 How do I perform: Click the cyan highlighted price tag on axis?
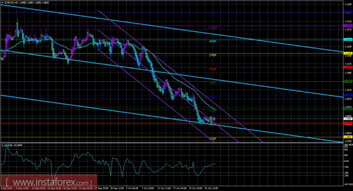(x=348, y=39)
